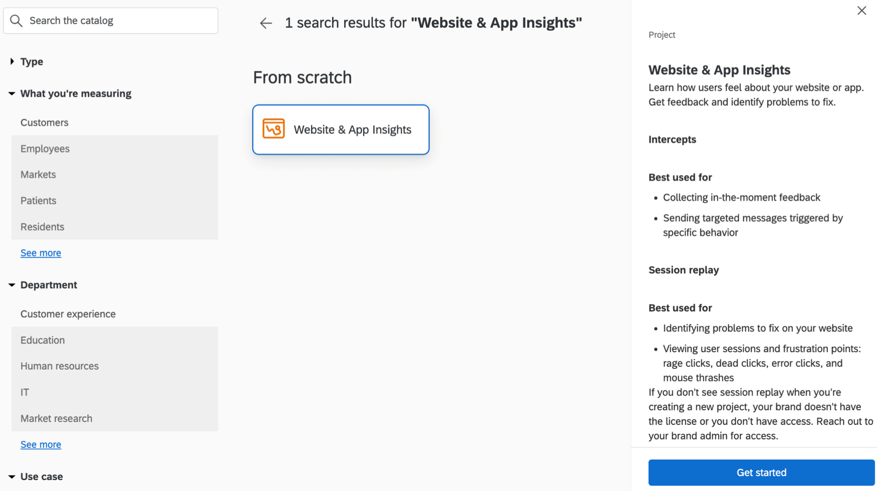Viewport: 877px width, 491px height.
Task: Click See more under measuring filters
Action: point(40,253)
